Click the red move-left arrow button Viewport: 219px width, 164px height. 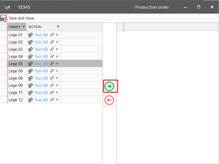tap(109, 100)
